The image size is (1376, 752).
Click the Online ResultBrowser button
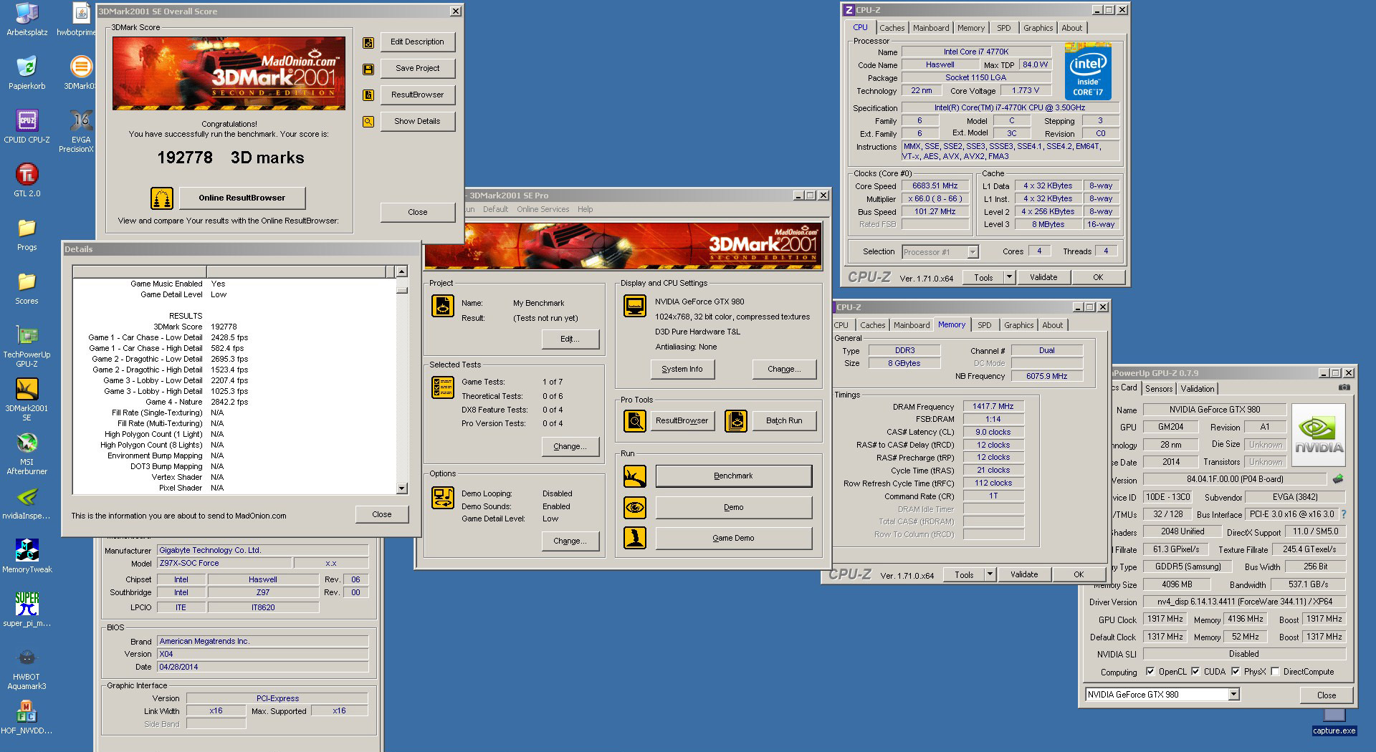[242, 198]
